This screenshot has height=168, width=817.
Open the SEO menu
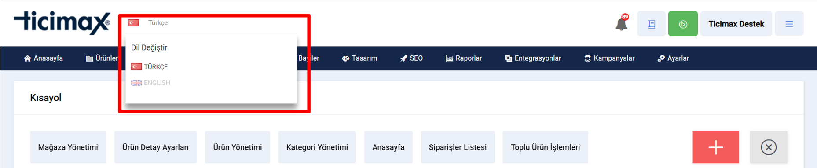click(411, 58)
